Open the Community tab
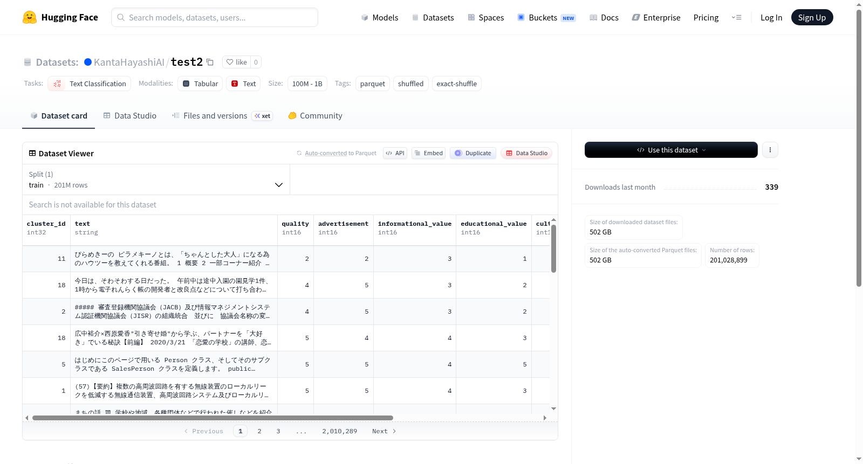The width and height of the screenshot is (863, 464). 315,116
